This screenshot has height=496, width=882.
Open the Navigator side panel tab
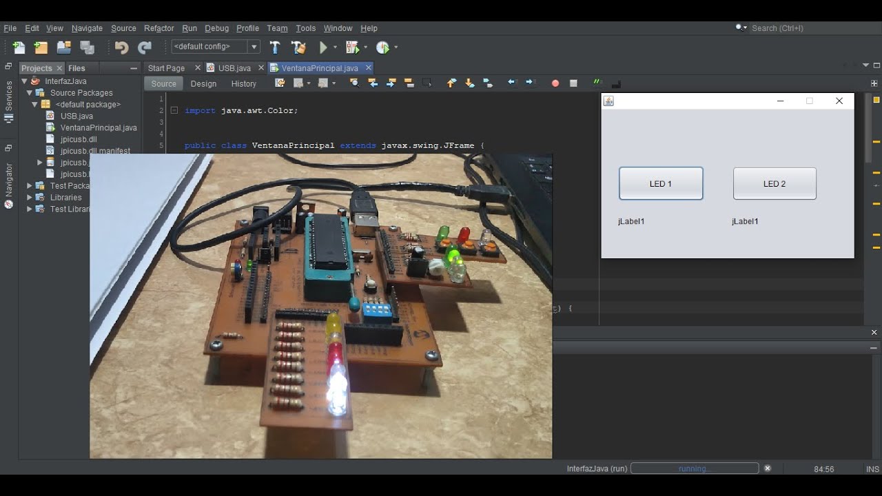click(x=9, y=185)
